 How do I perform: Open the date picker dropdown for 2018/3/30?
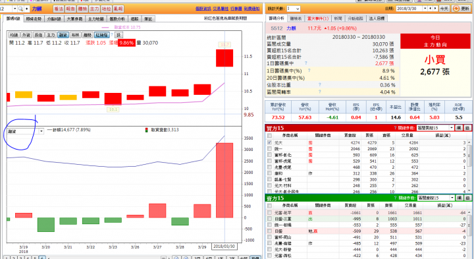[x=425, y=9]
